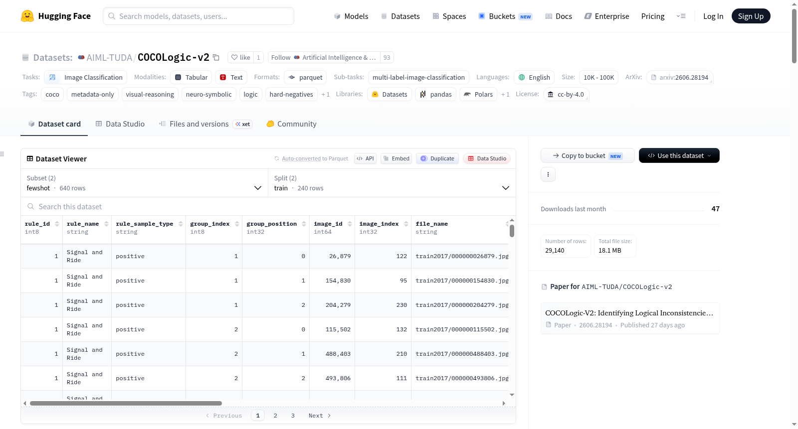Open the navigation overflow menu icon

[x=681, y=16]
